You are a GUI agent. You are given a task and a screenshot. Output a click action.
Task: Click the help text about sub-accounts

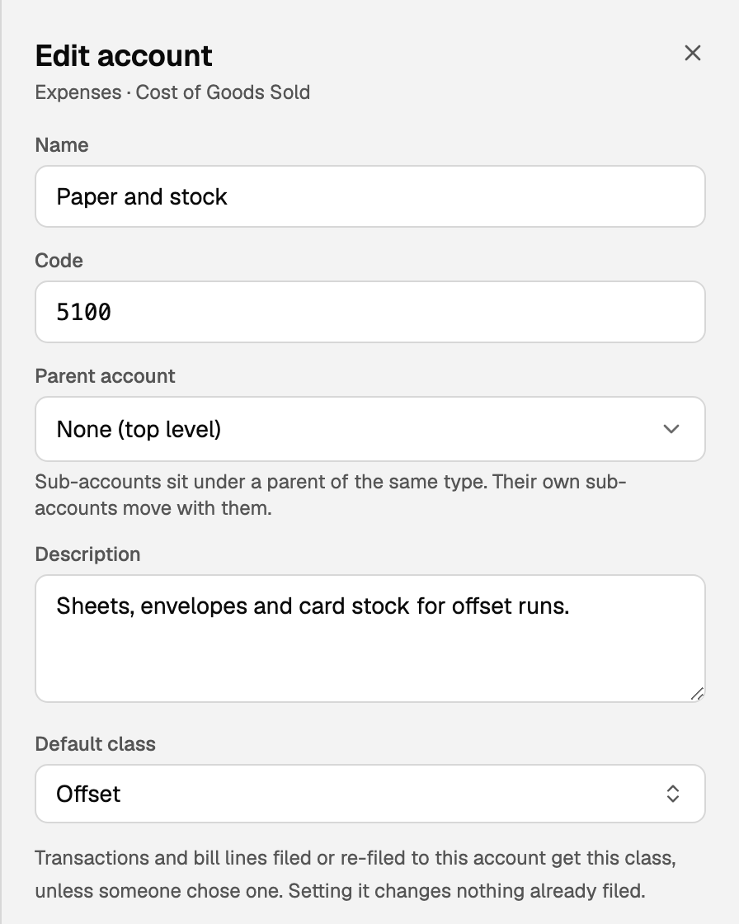[331, 494]
